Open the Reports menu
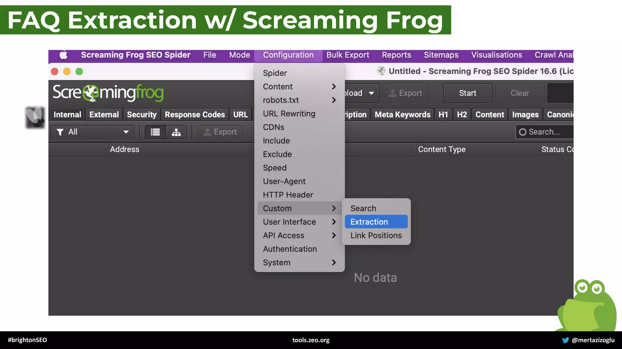Screen dimensions: 622x349 (x=396, y=55)
